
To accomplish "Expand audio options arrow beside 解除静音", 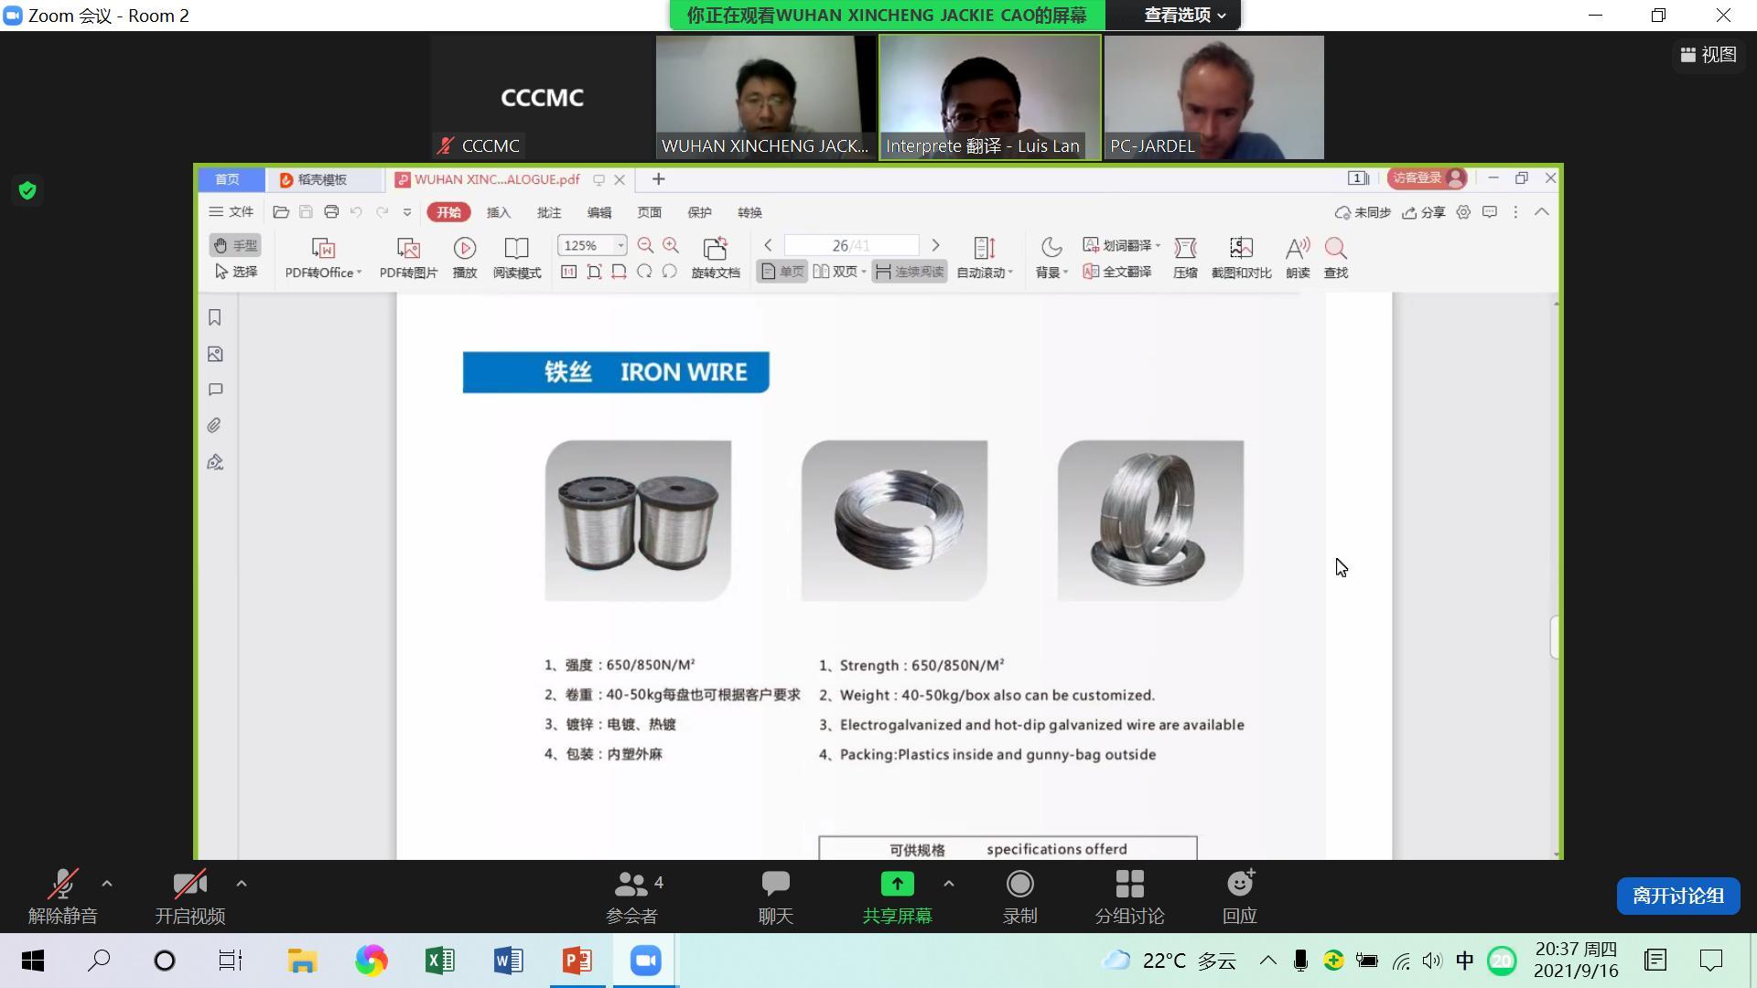I will coord(107,884).
